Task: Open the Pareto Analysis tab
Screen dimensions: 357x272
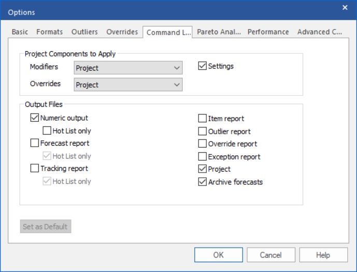Action: pos(219,32)
